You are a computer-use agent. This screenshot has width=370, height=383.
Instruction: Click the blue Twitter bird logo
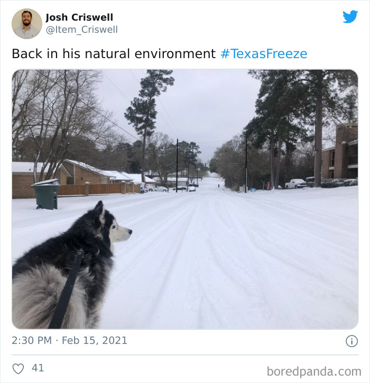pyautogui.click(x=350, y=16)
